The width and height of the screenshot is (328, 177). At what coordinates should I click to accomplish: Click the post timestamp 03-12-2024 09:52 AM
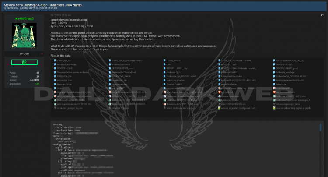[x=61, y=15]
